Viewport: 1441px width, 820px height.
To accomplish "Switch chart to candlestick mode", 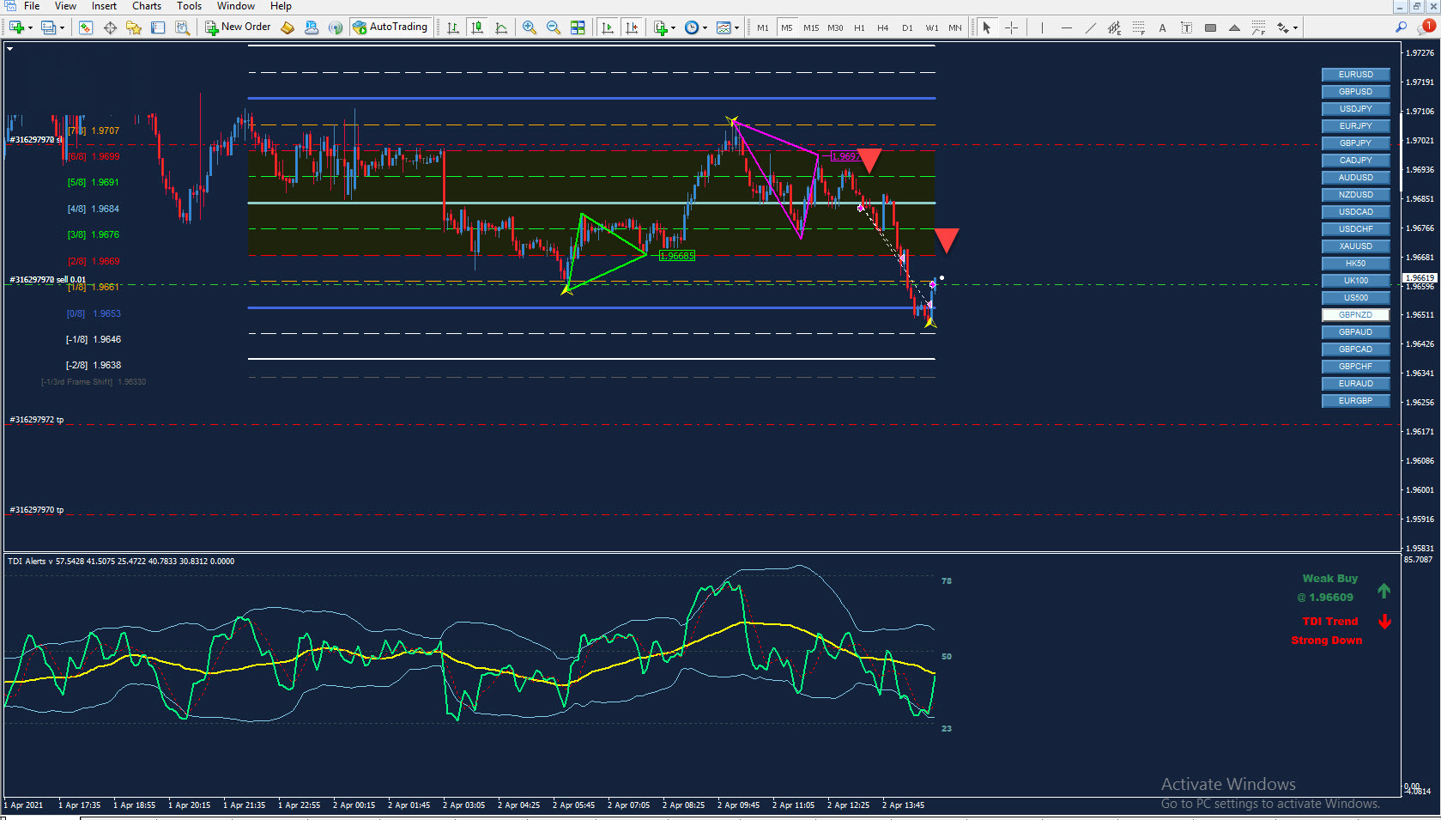I will coord(477,27).
